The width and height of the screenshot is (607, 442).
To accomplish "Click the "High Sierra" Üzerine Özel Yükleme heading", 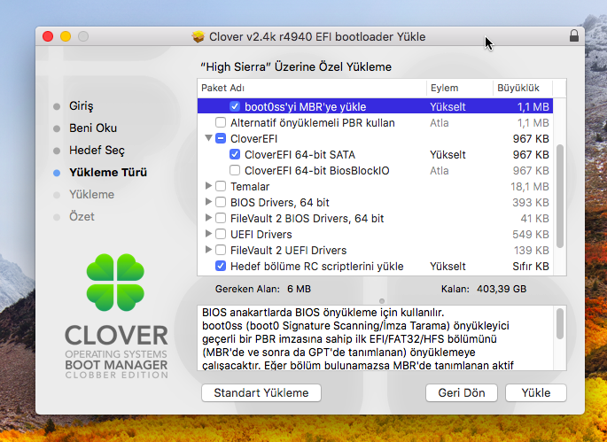I will [x=296, y=67].
